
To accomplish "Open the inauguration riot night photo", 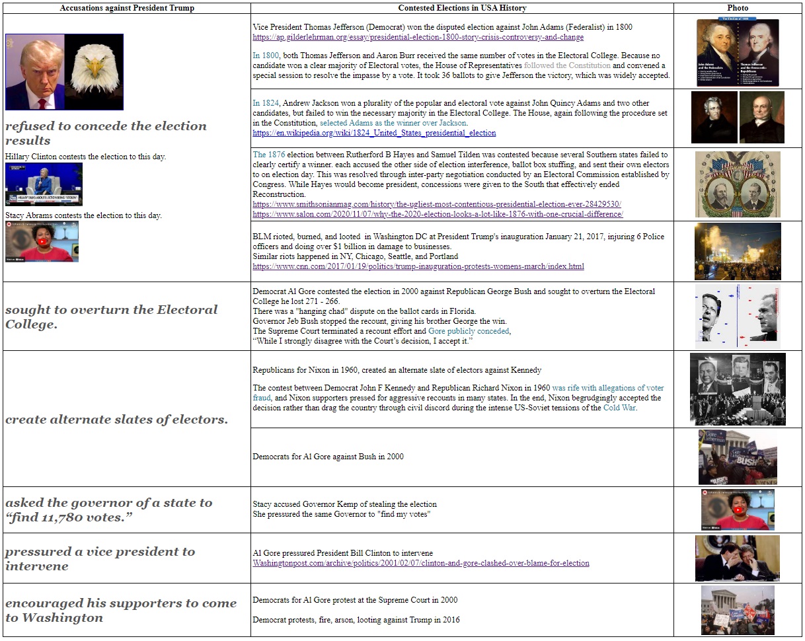I will click(x=737, y=251).
